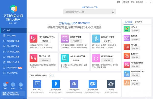This screenshot has width=153, height=99.
Task: Click the 自动关机助手 power icon
Action: pos(96,58)
